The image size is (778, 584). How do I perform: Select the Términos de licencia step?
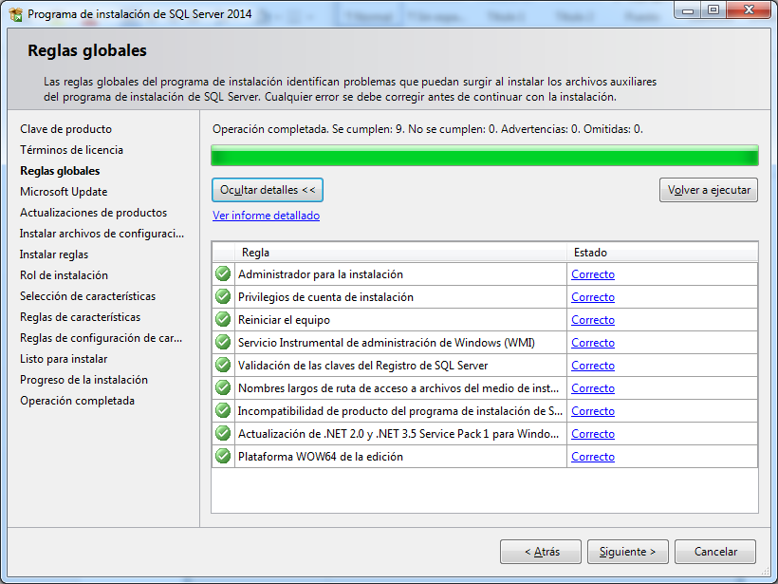click(x=71, y=150)
